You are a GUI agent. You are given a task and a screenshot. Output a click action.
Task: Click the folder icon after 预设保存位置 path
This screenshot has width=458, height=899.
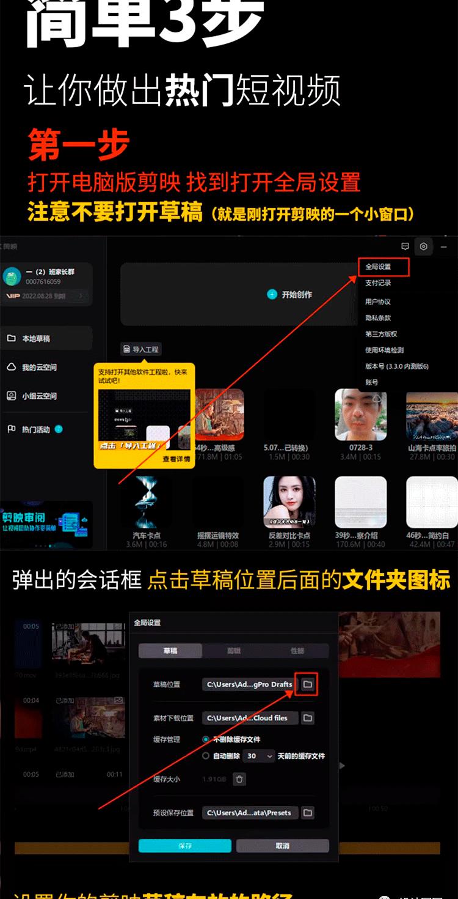(x=308, y=813)
